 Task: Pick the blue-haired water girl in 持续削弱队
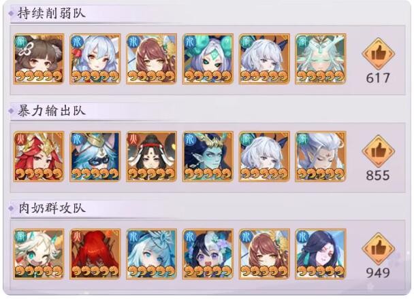click(x=95, y=59)
